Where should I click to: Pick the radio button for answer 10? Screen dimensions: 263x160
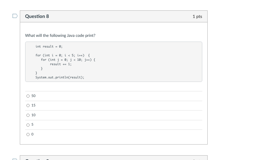click(x=28, y=115)
